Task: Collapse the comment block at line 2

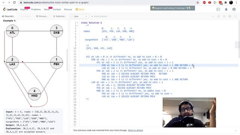Action: (77, 25)
